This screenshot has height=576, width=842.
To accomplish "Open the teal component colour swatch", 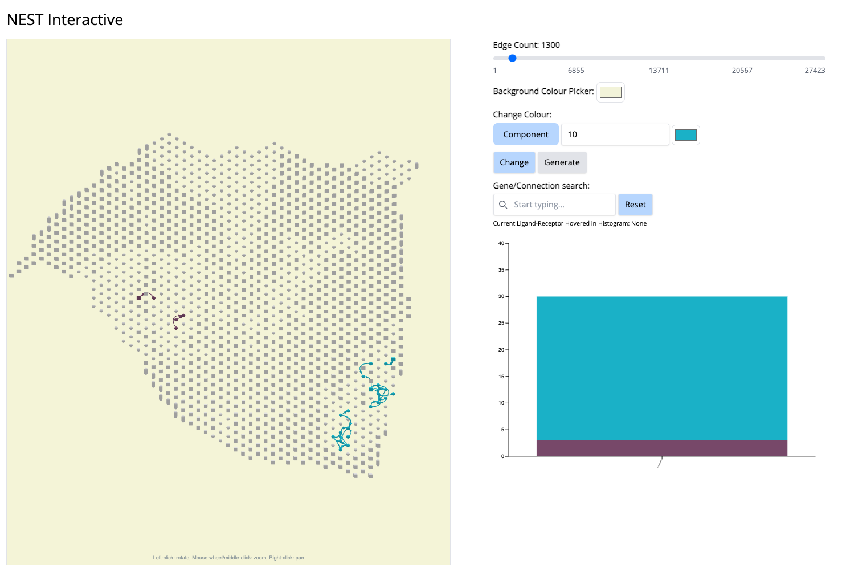I will pyautogui.click(x=685, y=135).
